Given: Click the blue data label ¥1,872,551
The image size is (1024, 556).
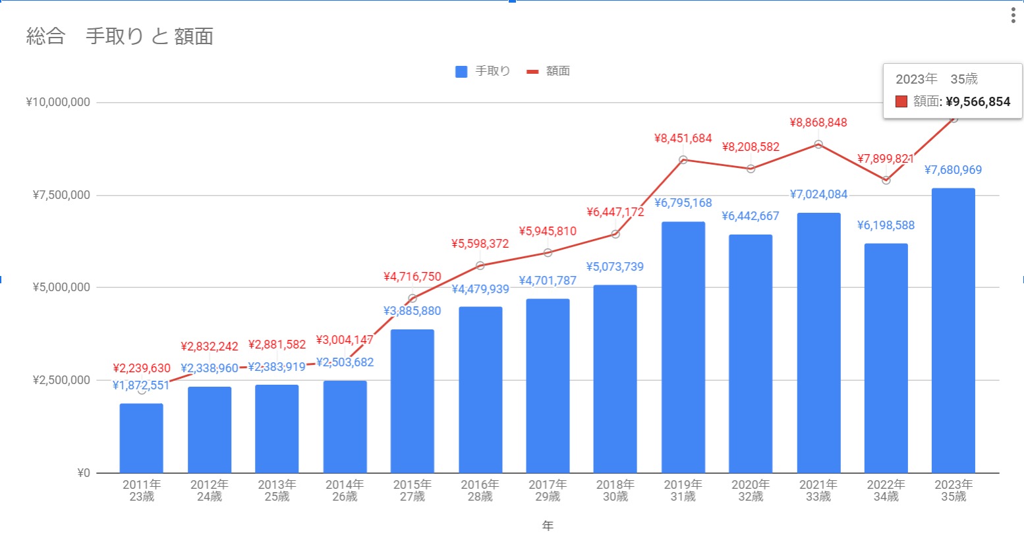Looking at the screenshot, I should [142, 385].
